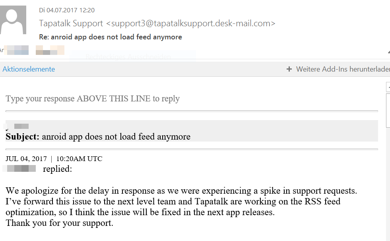Click the blurred name before 'replied:'

pos(19,169)
